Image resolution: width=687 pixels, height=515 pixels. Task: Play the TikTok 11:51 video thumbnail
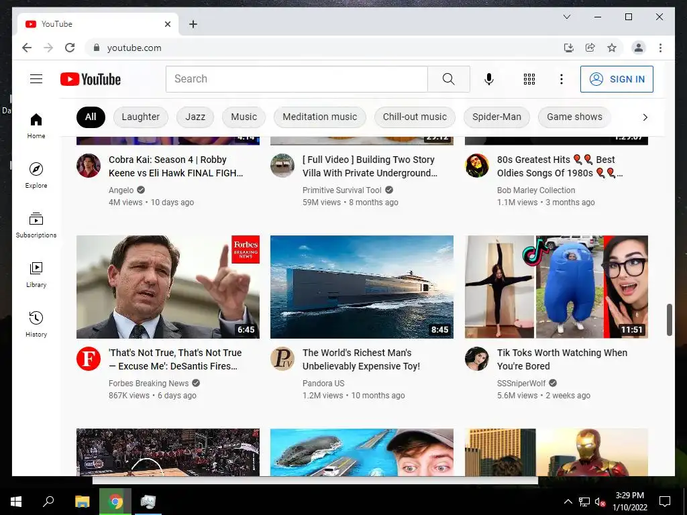pyautogui.click(x=556, y=287)
